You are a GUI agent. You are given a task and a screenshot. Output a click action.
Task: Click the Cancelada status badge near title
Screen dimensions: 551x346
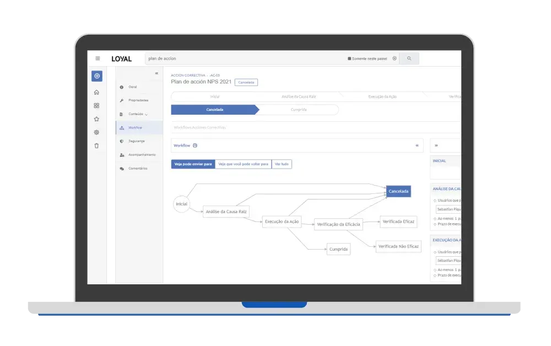click(x=246, y=82)
